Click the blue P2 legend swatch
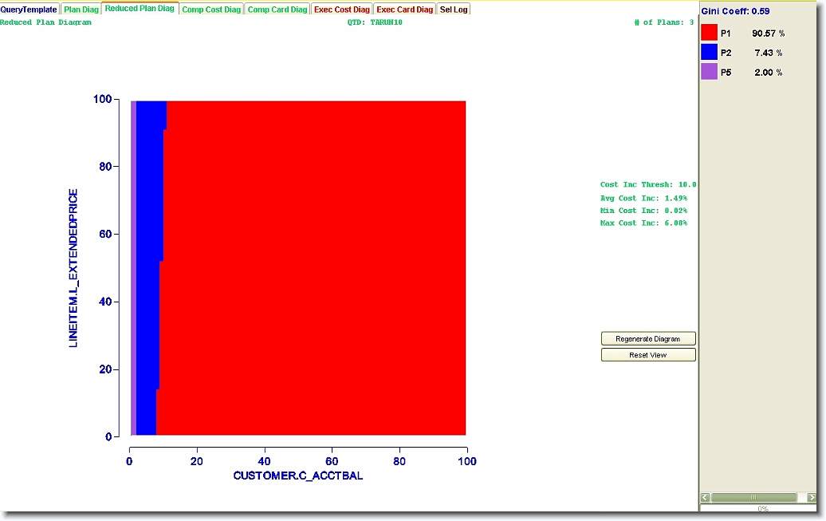This screenshot has height=521, width=826. pos(709,52)
